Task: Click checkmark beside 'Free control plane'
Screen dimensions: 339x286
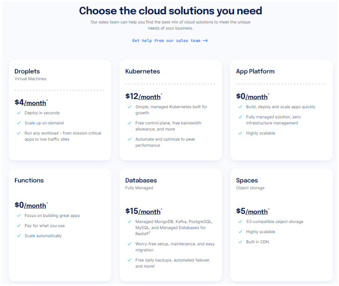Action: [129, 123]
